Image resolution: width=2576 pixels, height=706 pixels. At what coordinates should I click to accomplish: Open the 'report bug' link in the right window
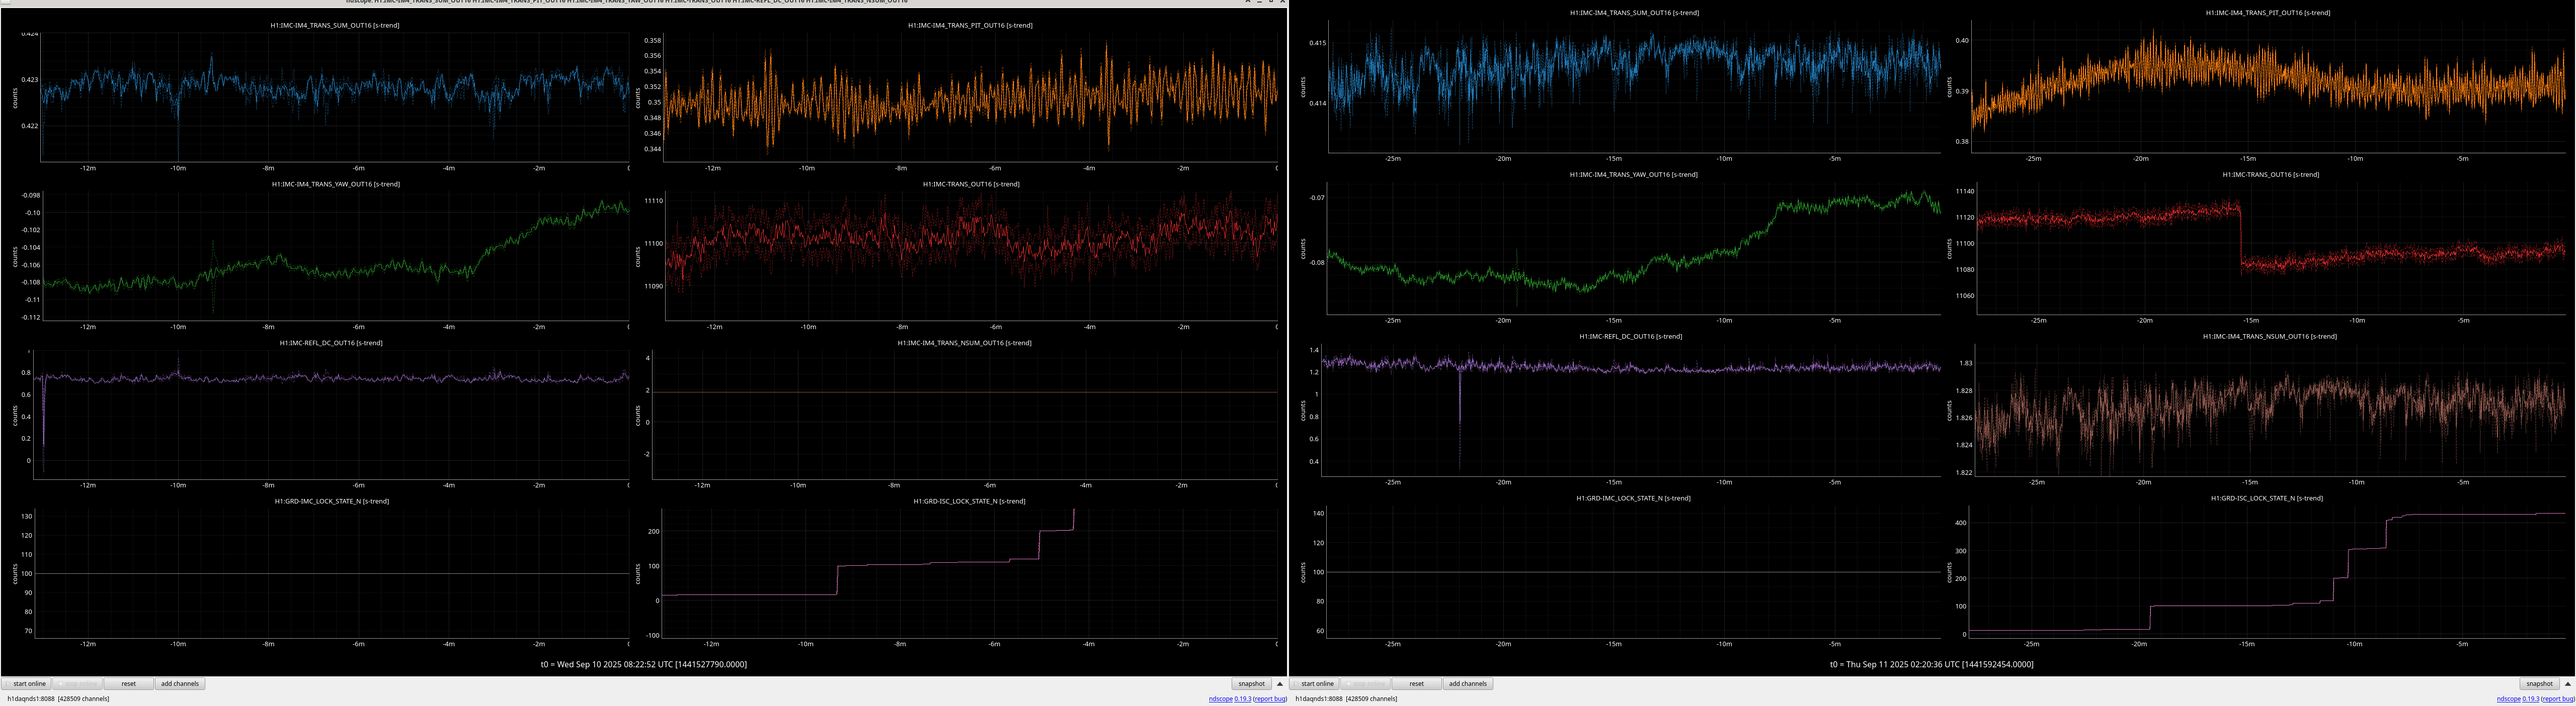pos(2558,699)
